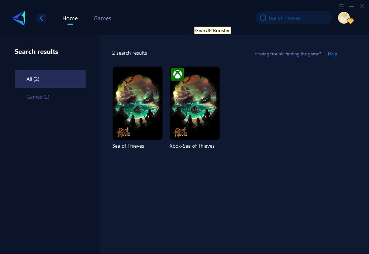This screenshot has width=369, height=254.
Task: Click the gold membership badge on avatar
Action: pos(351,21)
